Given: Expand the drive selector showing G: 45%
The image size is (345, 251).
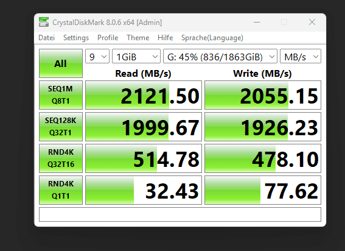Looking at the screenshot, I should pos(220,56).
